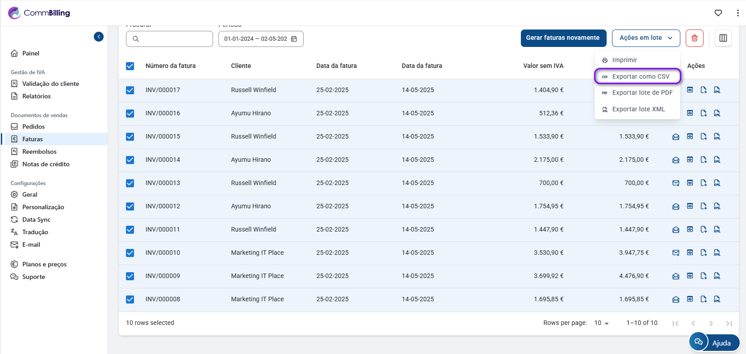746x354 pixels.
Task: Click into the invoice search field
Action: pyautogui.click(x=170, y=39)
